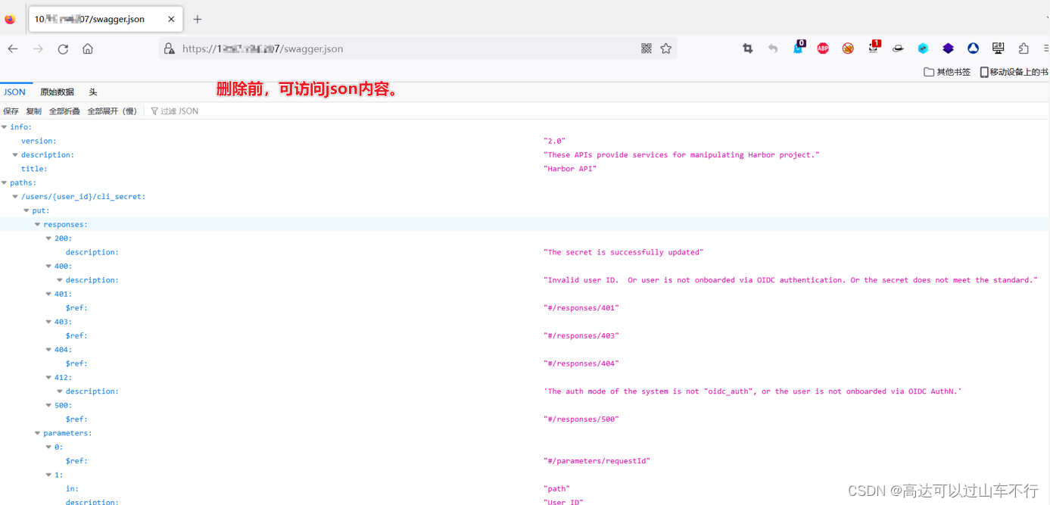Switch to the 原始数据 tab

click(56, 92)
